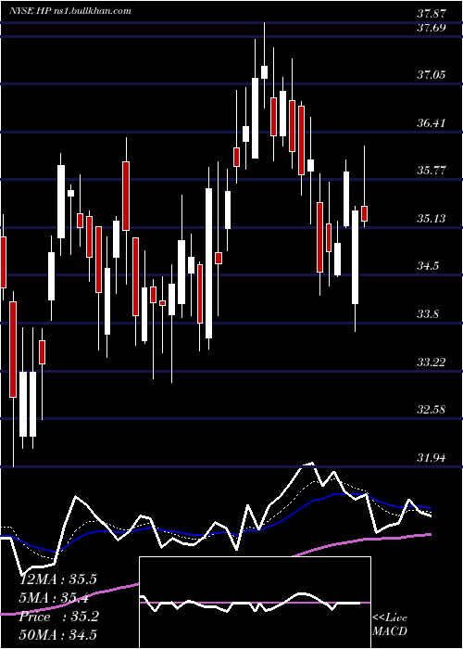Screen dimensions: 463x649
Task: Click inside the MACD inset chart box
Action: click(255, 603)
